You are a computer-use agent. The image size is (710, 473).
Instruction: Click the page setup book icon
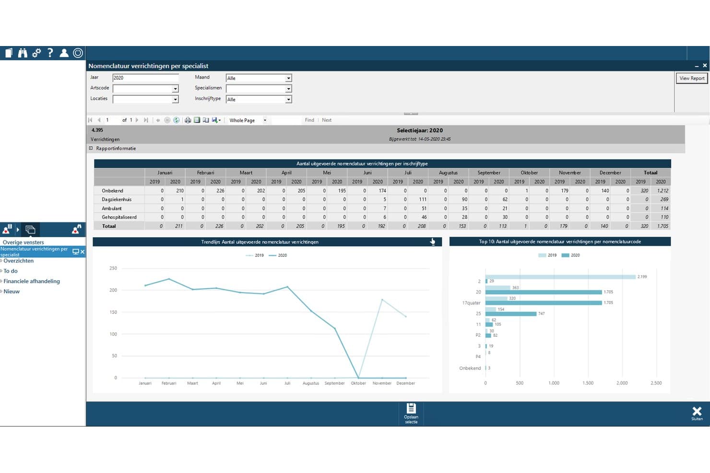pyautogui.click(x=206, y=120)
